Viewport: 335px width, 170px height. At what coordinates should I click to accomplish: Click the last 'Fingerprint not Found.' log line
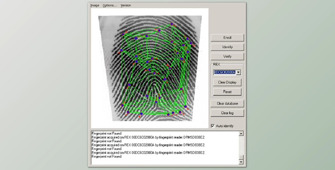pos(107,157)
